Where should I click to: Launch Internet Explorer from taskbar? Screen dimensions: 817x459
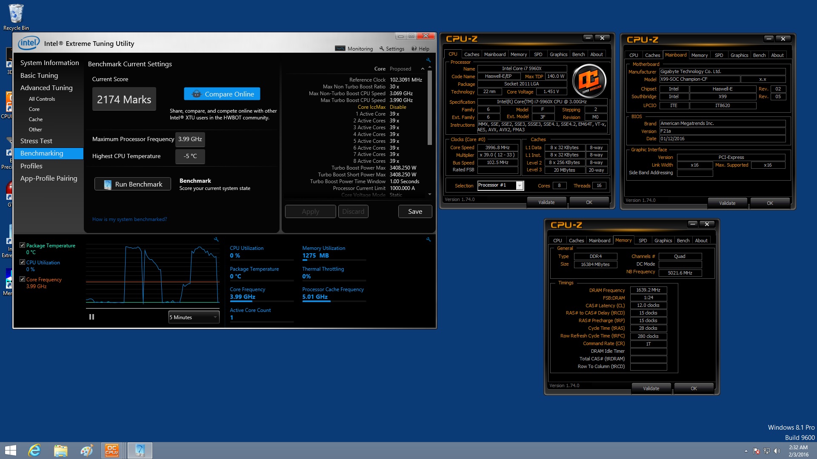pos(34,450)
